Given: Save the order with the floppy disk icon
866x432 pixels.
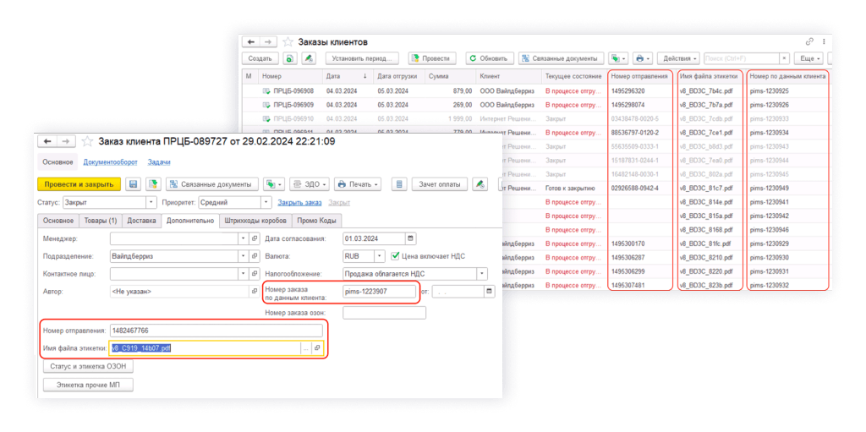Looking at the screenshot, I should click(133, 184).
